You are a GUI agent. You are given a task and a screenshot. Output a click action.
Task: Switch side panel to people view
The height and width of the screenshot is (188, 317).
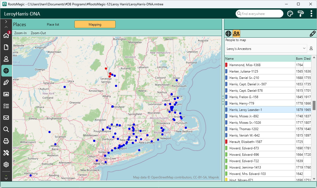236,33
